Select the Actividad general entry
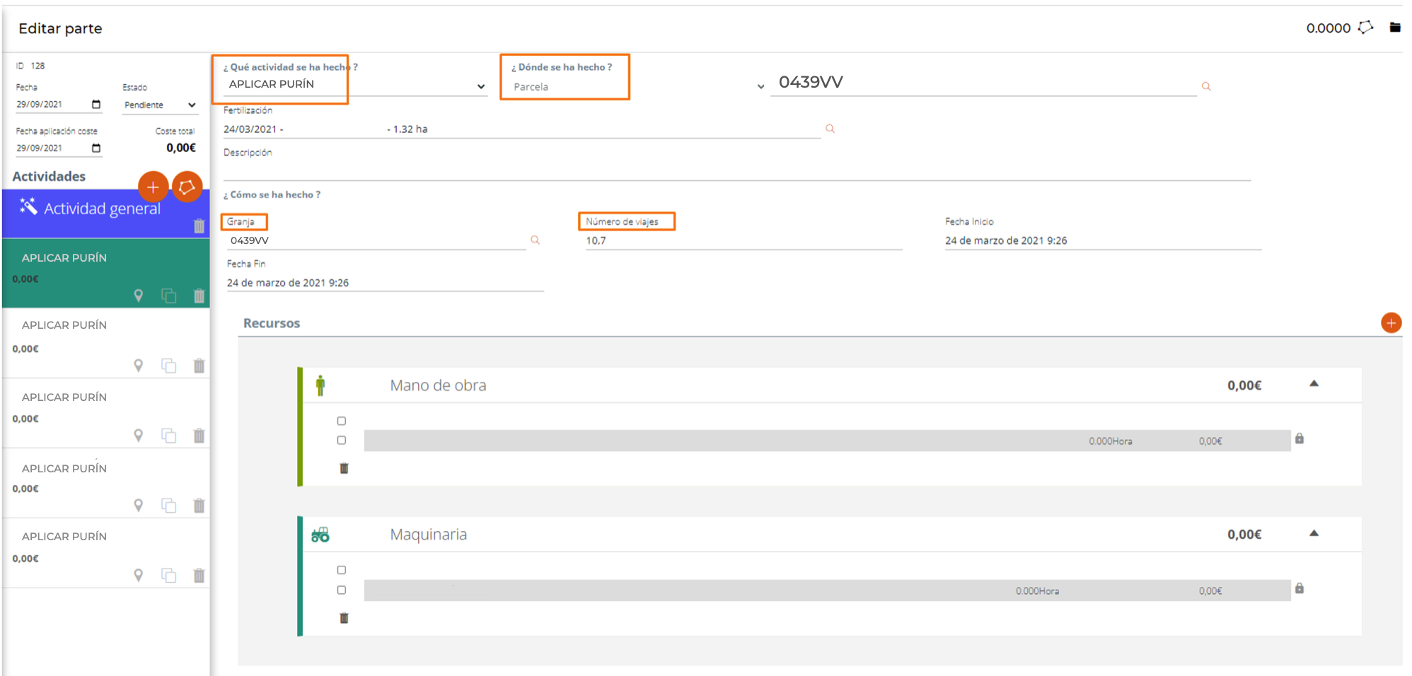The width and height of the screenshot is (1412, 676). pos(106,214)
